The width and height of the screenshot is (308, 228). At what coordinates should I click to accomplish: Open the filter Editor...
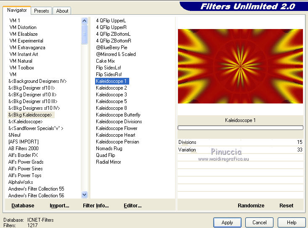[133, 206]
